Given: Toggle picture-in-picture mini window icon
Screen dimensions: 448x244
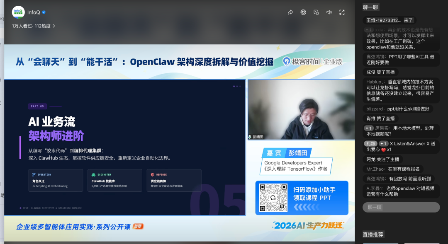Looking at the screenshot, I should 316,12.
